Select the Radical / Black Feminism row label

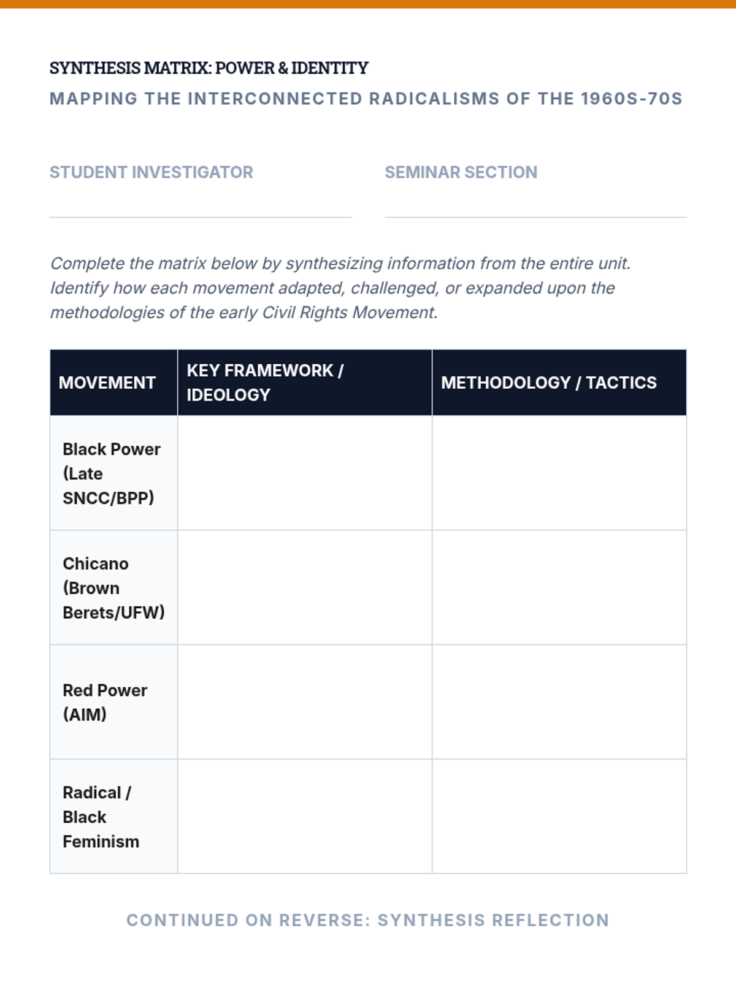[x=101, y=817]
